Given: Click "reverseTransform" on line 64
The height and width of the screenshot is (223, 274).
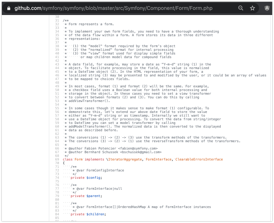Looking at the screenshot, I should click(167, 141).
